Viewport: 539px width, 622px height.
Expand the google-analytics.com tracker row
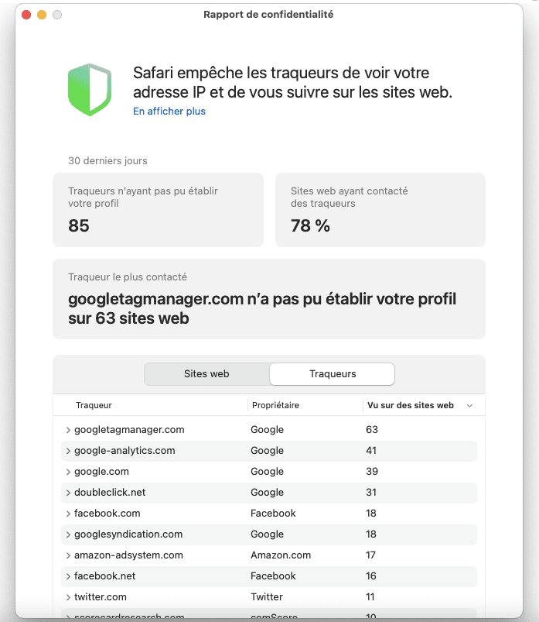point(68,451)
